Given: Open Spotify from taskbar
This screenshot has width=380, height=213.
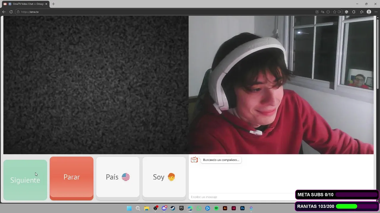Looking at the screenshot, I should click(x=216, y=208).
